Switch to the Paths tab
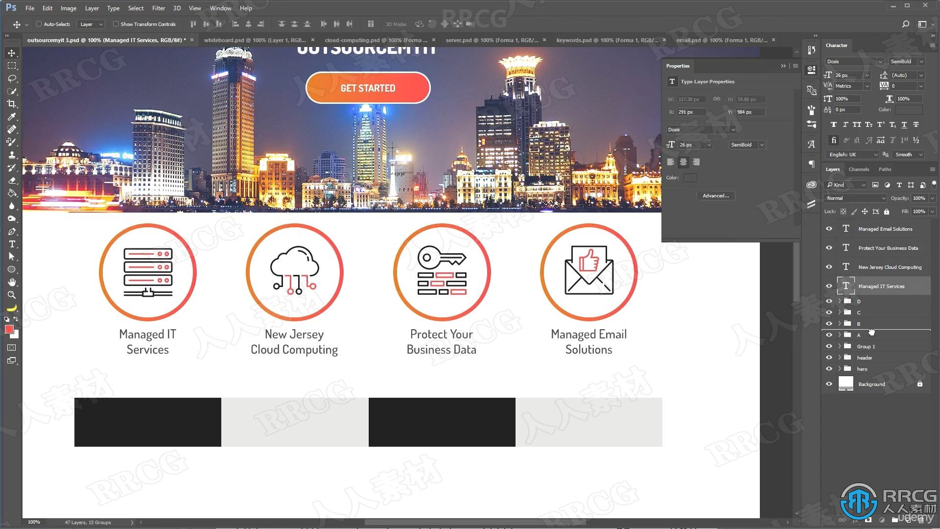Viewport: 940px width, 529px height. [884, 168]
